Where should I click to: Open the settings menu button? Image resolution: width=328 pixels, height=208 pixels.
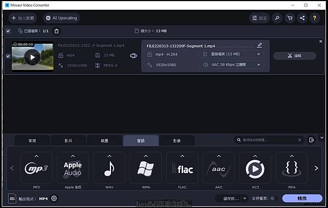[259, 18]
